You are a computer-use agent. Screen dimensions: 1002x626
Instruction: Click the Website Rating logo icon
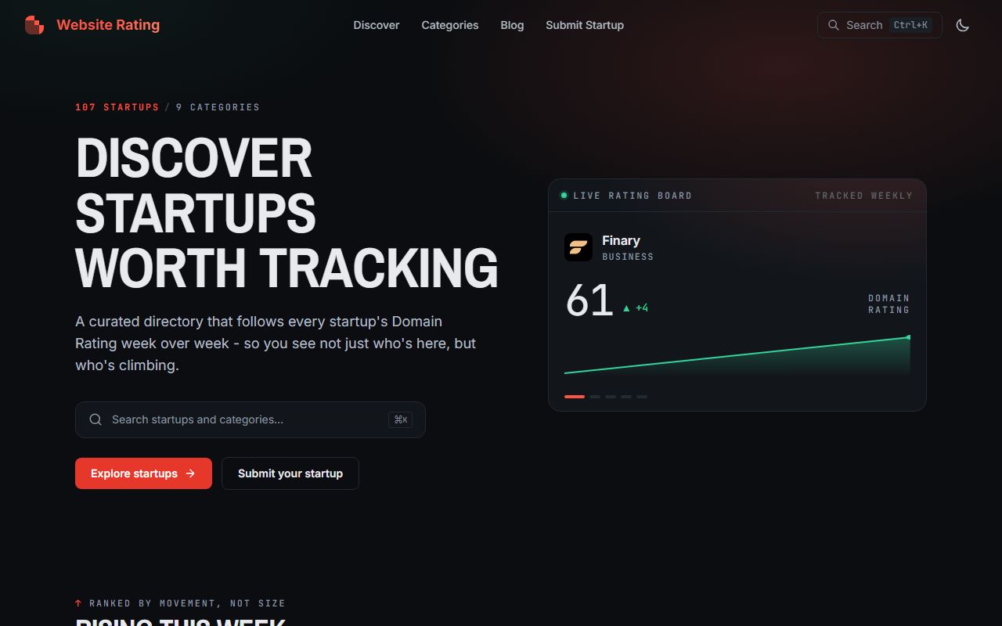click(34, 25)
